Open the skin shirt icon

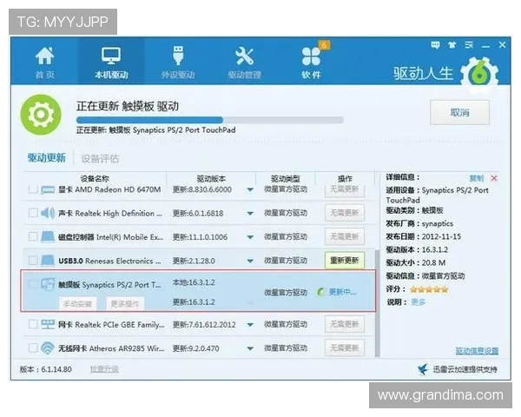coord(452,45)
